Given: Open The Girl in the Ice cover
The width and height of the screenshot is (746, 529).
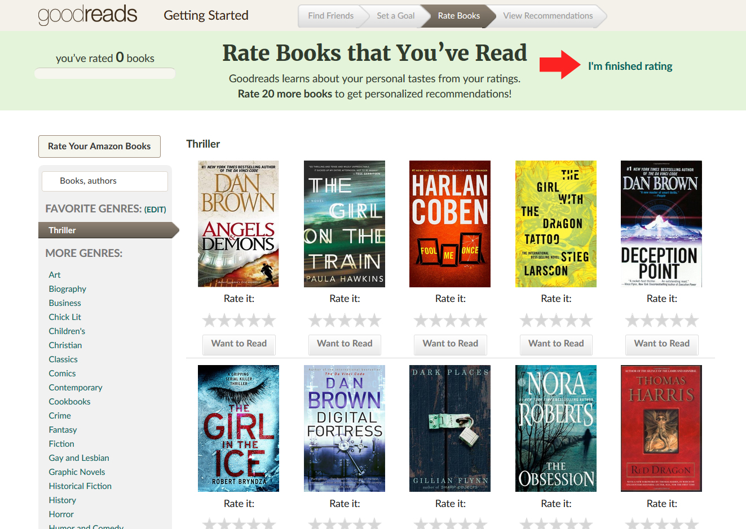Looking at the screenshot, I should (239, 428).
